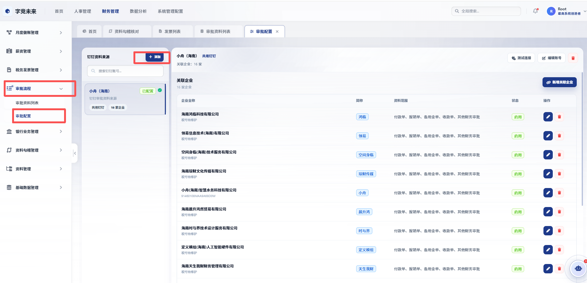Click the 启用 status of 海南天生我财财务管理有限公司
The width and height of the screenshot is (587, 283).
click(x=518, y=269)
